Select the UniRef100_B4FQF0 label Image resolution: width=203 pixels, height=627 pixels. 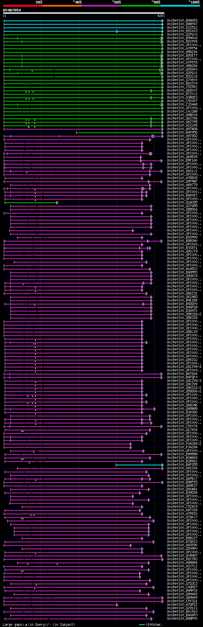click(182, 377)
